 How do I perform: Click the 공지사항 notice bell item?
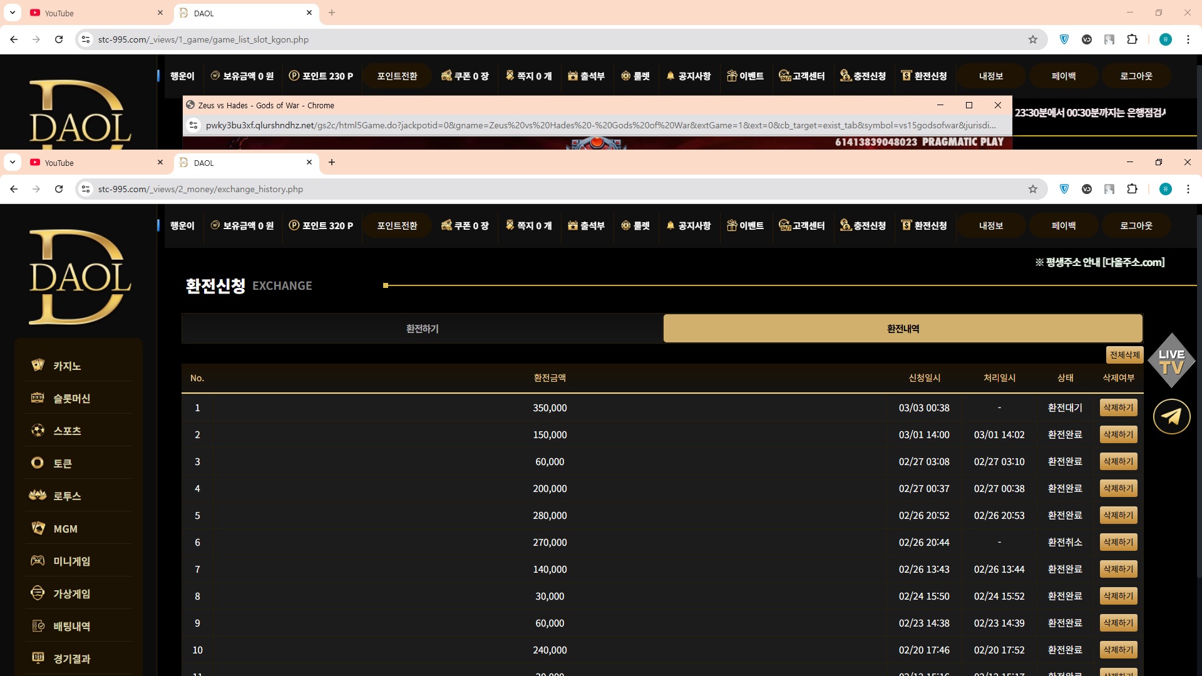[x=689, y=226]
